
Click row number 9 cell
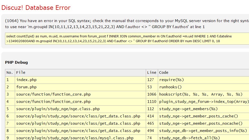[10, 137]
